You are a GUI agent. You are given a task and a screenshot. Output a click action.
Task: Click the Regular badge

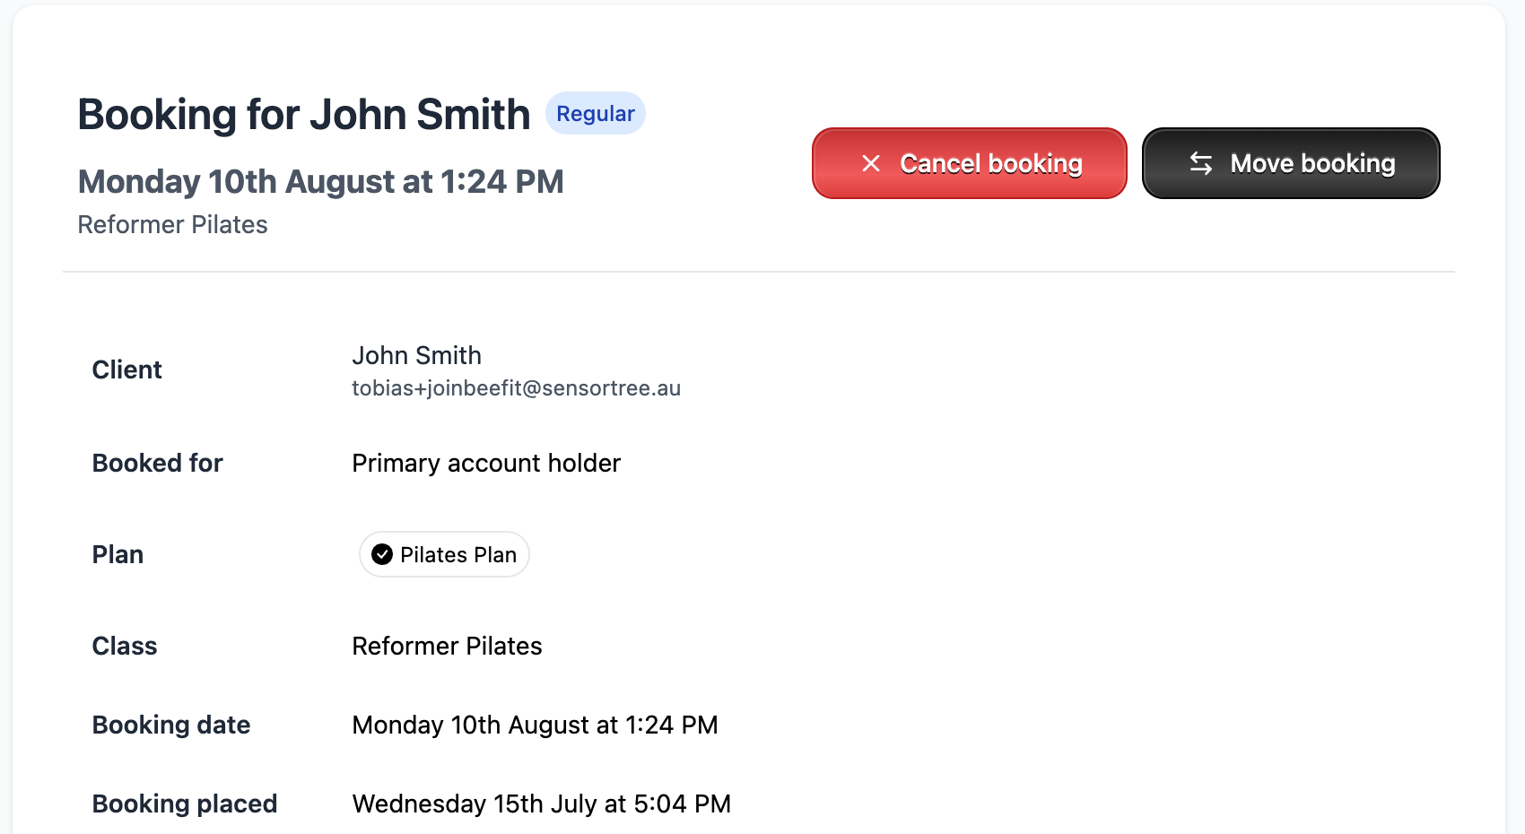point(596,114)
